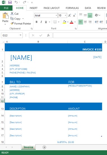The height and width of the screenshot is (155, 107).
Task: Click Decrease Font Size icon
Action: pos(74,15)
